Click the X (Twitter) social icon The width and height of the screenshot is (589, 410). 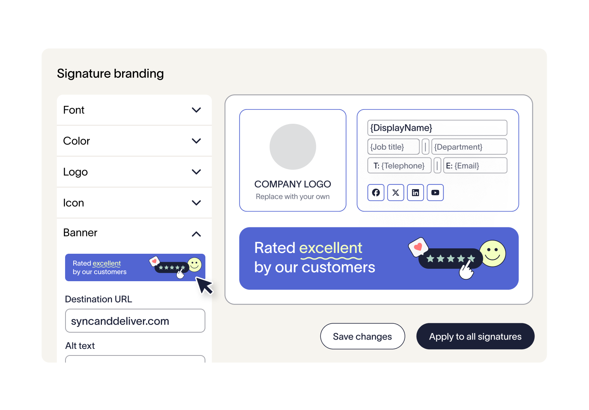(396, 193)
